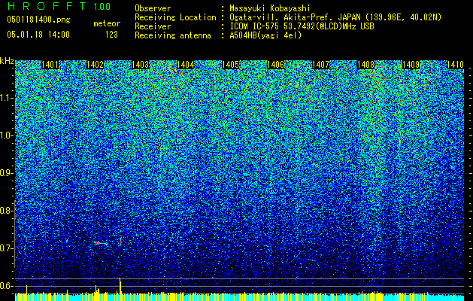Click the kHz axis unit label

(x=7, y=61)
